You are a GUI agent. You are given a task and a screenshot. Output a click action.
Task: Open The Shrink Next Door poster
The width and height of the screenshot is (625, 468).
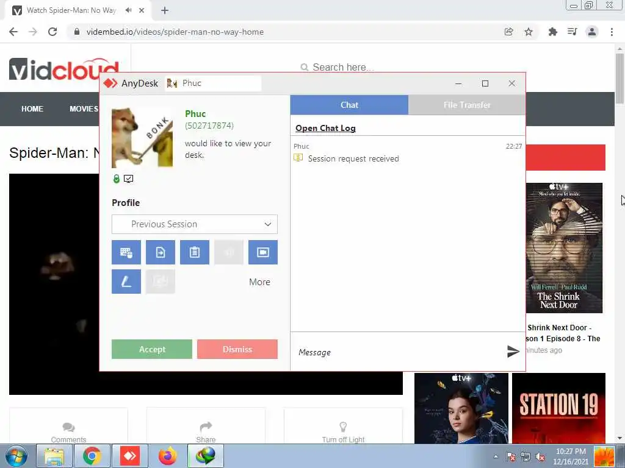564,248
